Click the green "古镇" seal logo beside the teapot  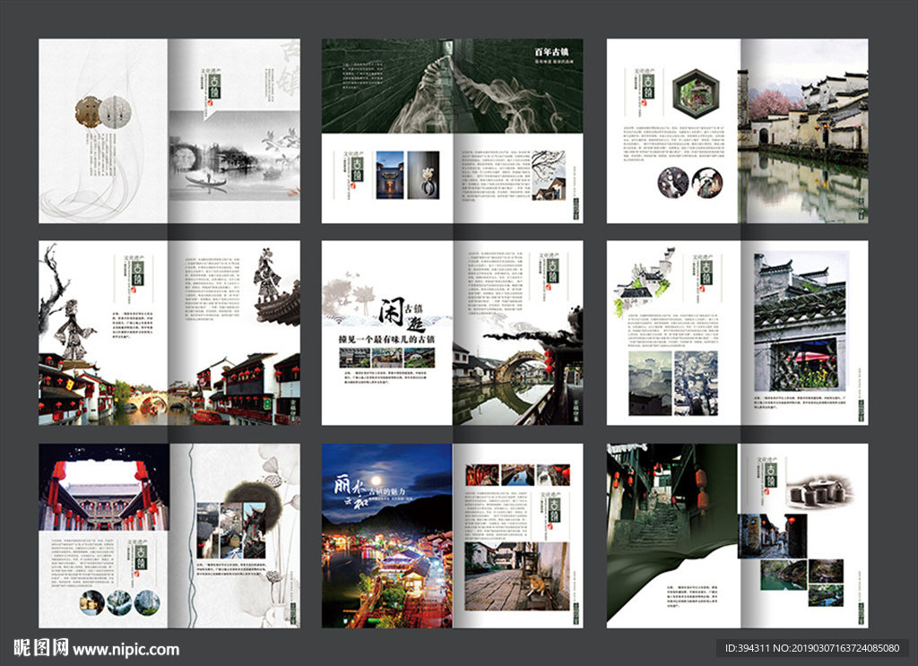point(771,475)
